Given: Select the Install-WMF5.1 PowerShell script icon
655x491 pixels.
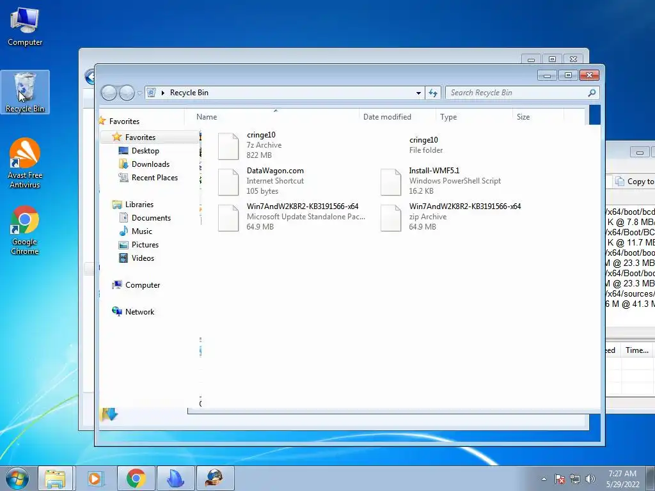Looking at the screenshot, I should click(x=391, y=182).
